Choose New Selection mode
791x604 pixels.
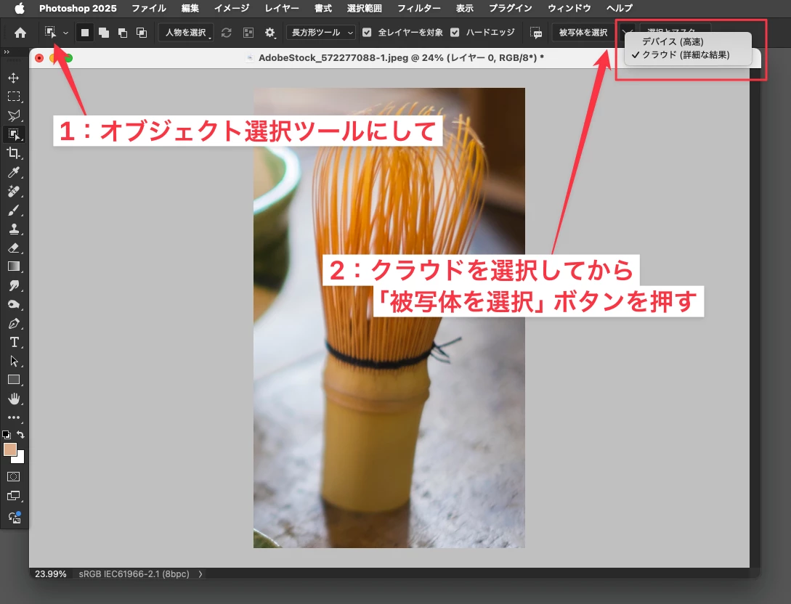(x=85, y=33)
